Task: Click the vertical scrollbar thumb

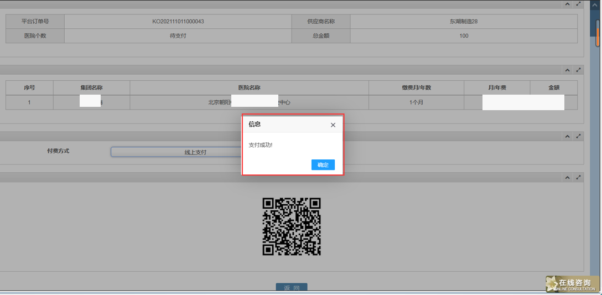Action: click(x=598, y=33)
